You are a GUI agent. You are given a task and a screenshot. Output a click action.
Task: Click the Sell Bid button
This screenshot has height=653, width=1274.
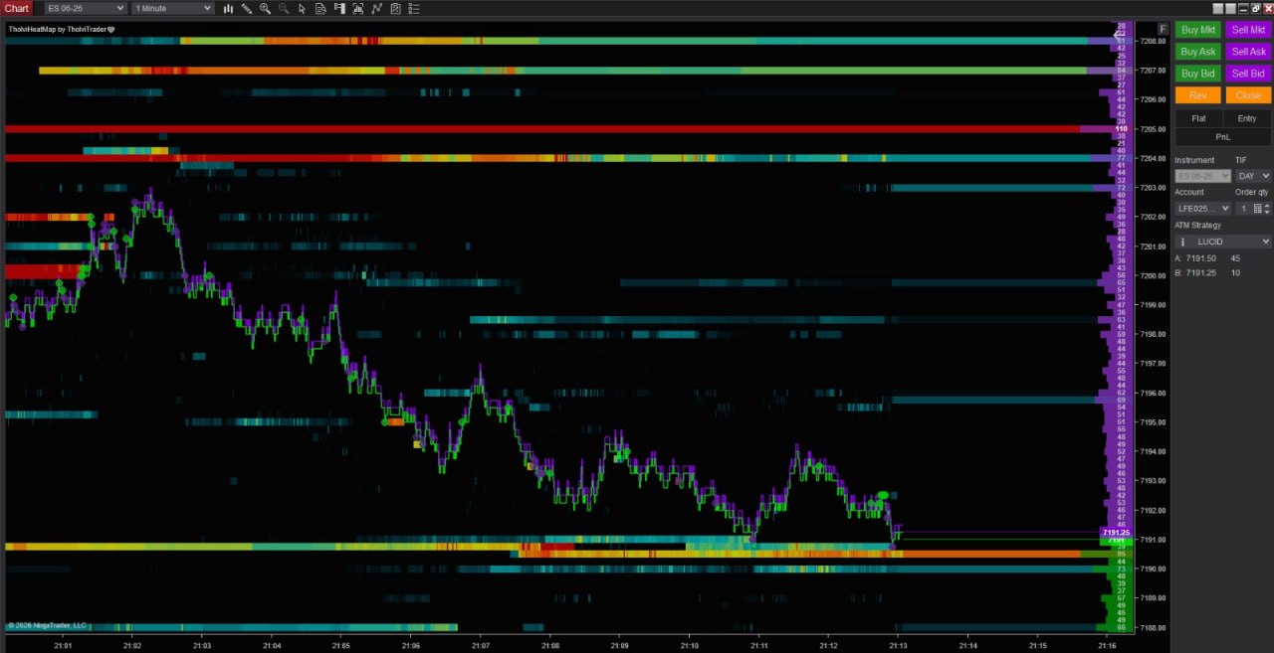[x=1248, y=74]
